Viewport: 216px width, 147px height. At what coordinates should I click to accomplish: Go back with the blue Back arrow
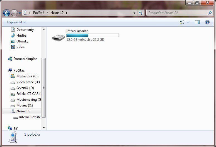click(x=6, y=13)
